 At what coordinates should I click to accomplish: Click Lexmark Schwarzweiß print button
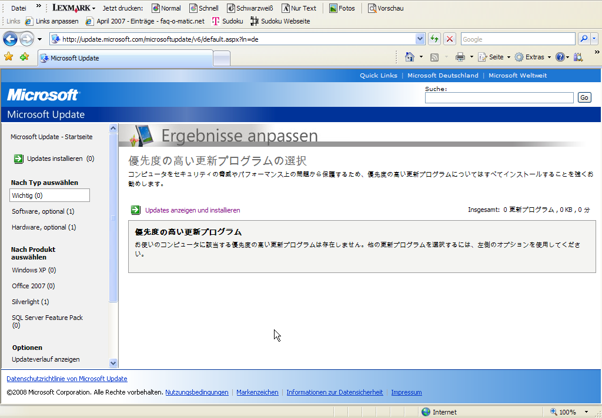click(250, 8)
